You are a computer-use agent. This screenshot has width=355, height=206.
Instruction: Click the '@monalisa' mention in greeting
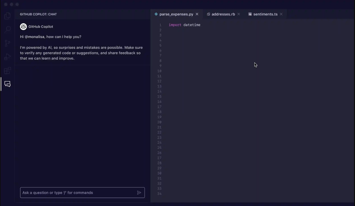34,37
